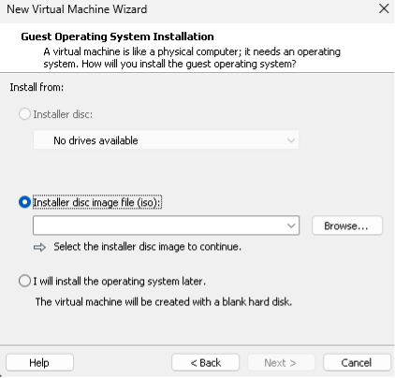Click the blank hard disk description text
395x378 pixels.
click(164, 302)
